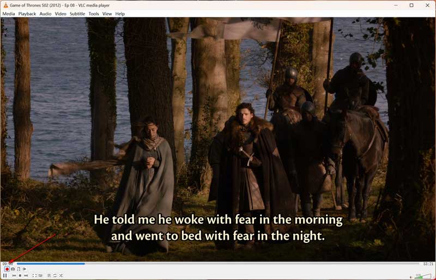The height and width of the screenshot is (280, 436).
Task: Stop playback with the stop button
Action: coord(20,276)
